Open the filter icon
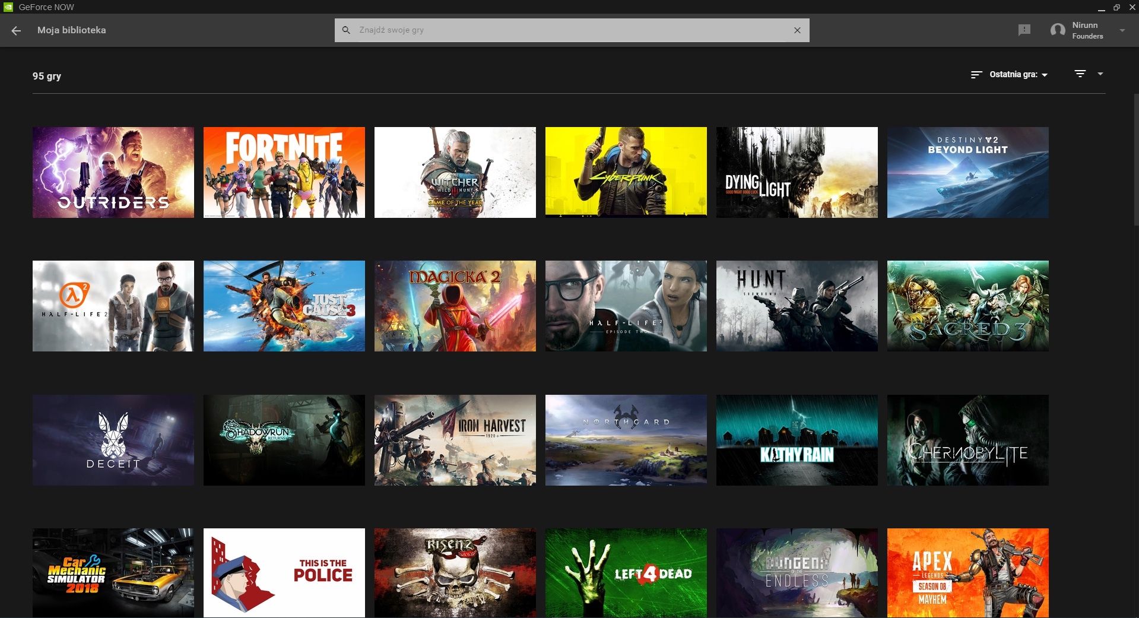The image size is (1139, 618). pyautogui.click(x=1080, y=74)
